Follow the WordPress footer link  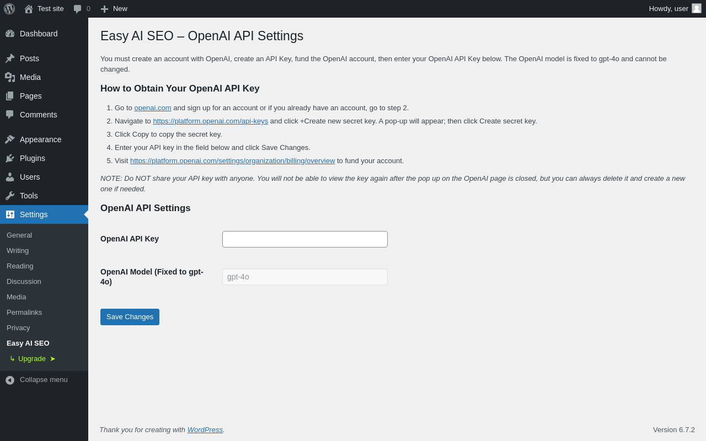click(x=205, y=430)
